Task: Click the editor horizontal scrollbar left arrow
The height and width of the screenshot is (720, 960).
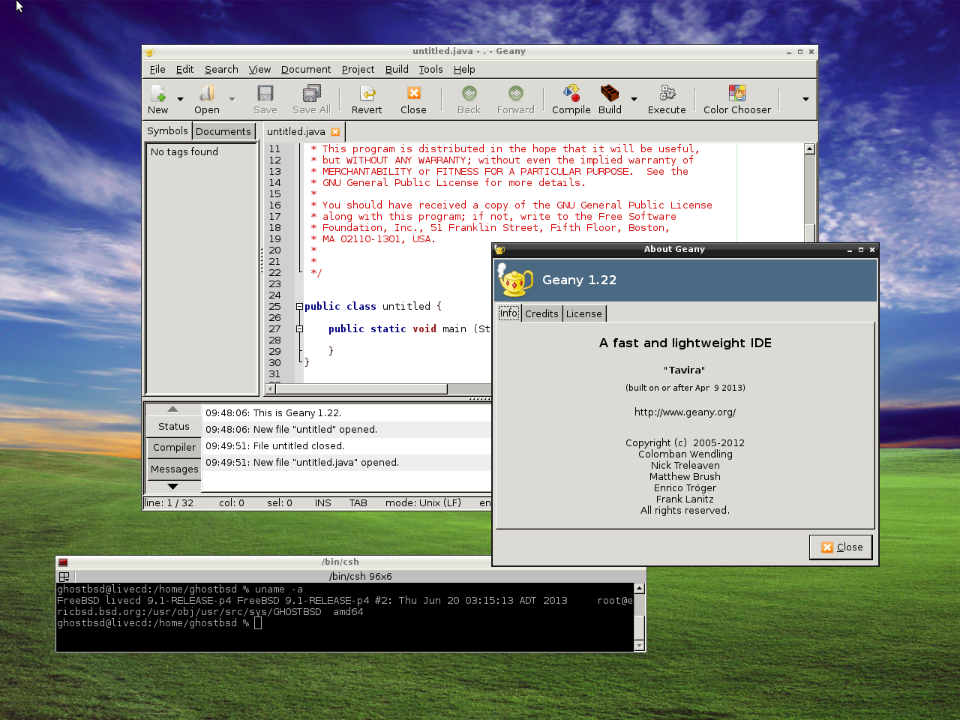Action: click(271, 388)
